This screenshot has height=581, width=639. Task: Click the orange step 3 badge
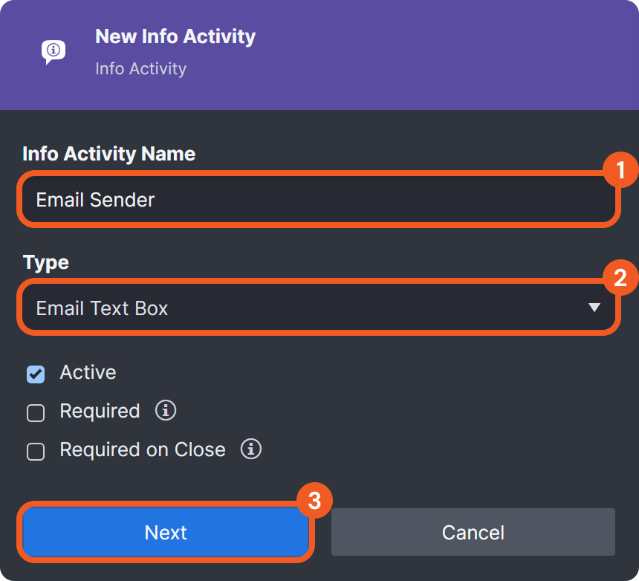click(314, 500)
